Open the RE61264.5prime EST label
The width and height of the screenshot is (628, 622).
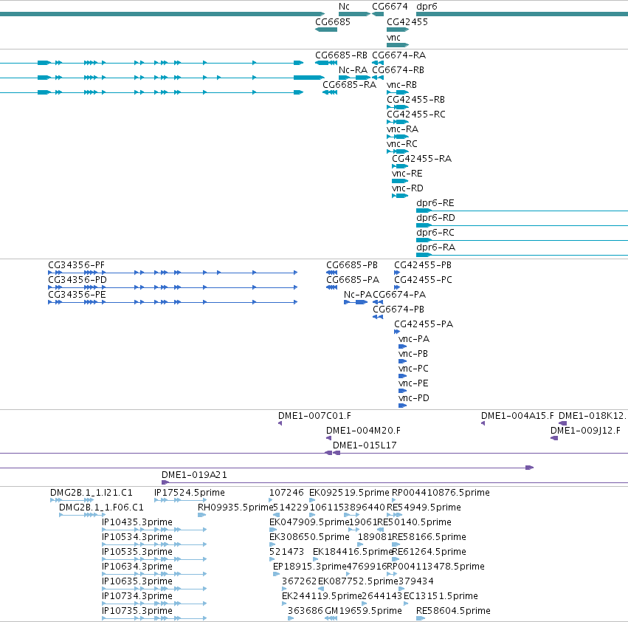[x=429, y=552]
